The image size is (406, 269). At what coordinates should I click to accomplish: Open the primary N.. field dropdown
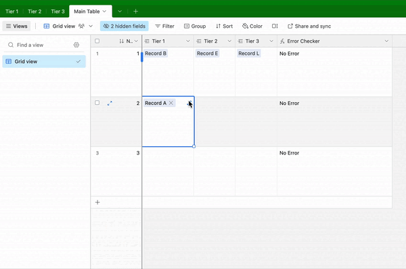point(136,41)
